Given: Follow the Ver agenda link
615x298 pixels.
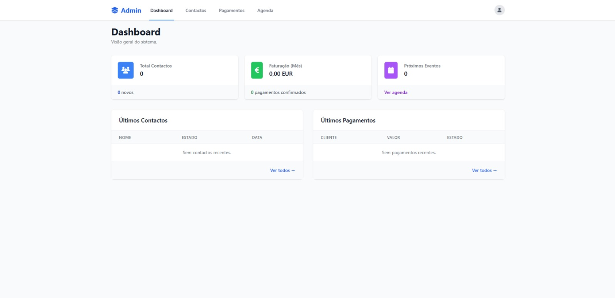Looking at the screenshot, I should [x=396, y=92].
